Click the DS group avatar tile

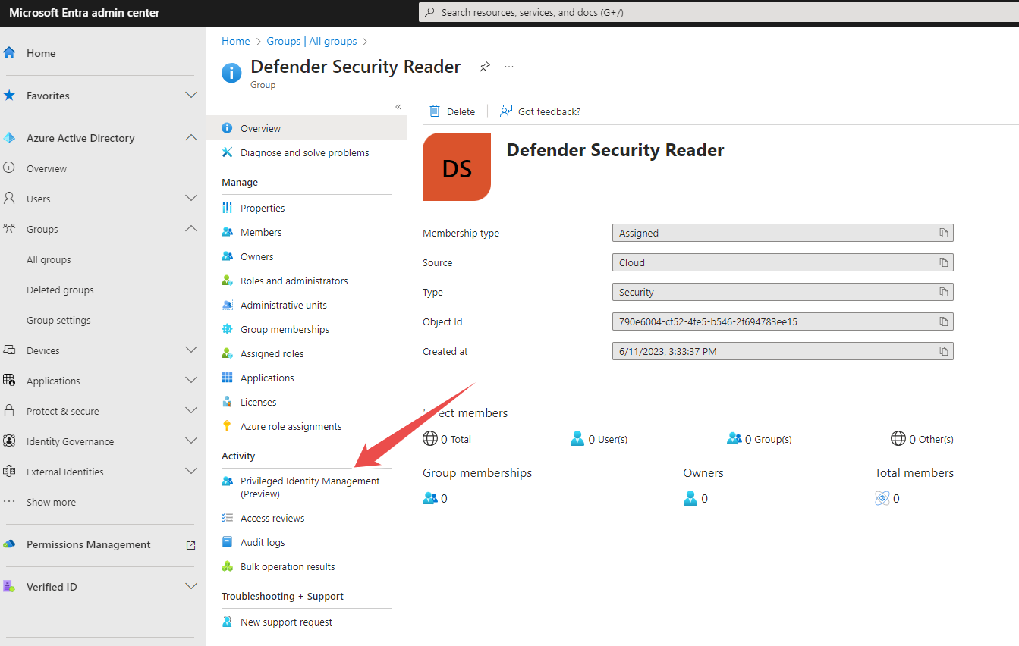click(x=457, y=167)
